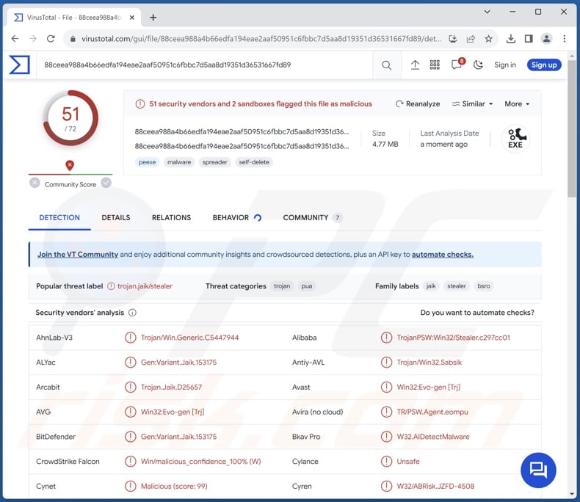580x502 pixels.
Task: Click the red community score marker
Action: pyautogui.click(x=70, y=165)
